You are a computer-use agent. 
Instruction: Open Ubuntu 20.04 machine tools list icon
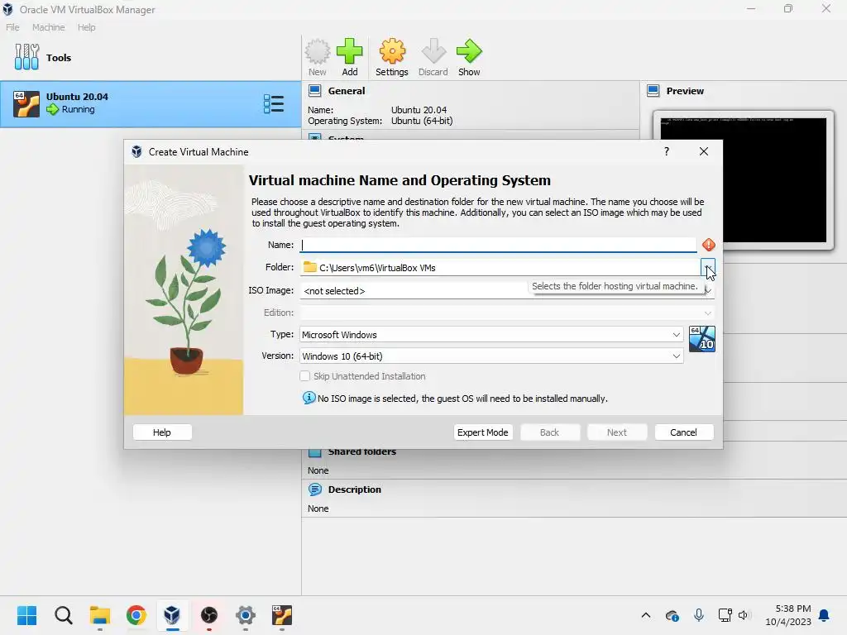tap(273, 103)
